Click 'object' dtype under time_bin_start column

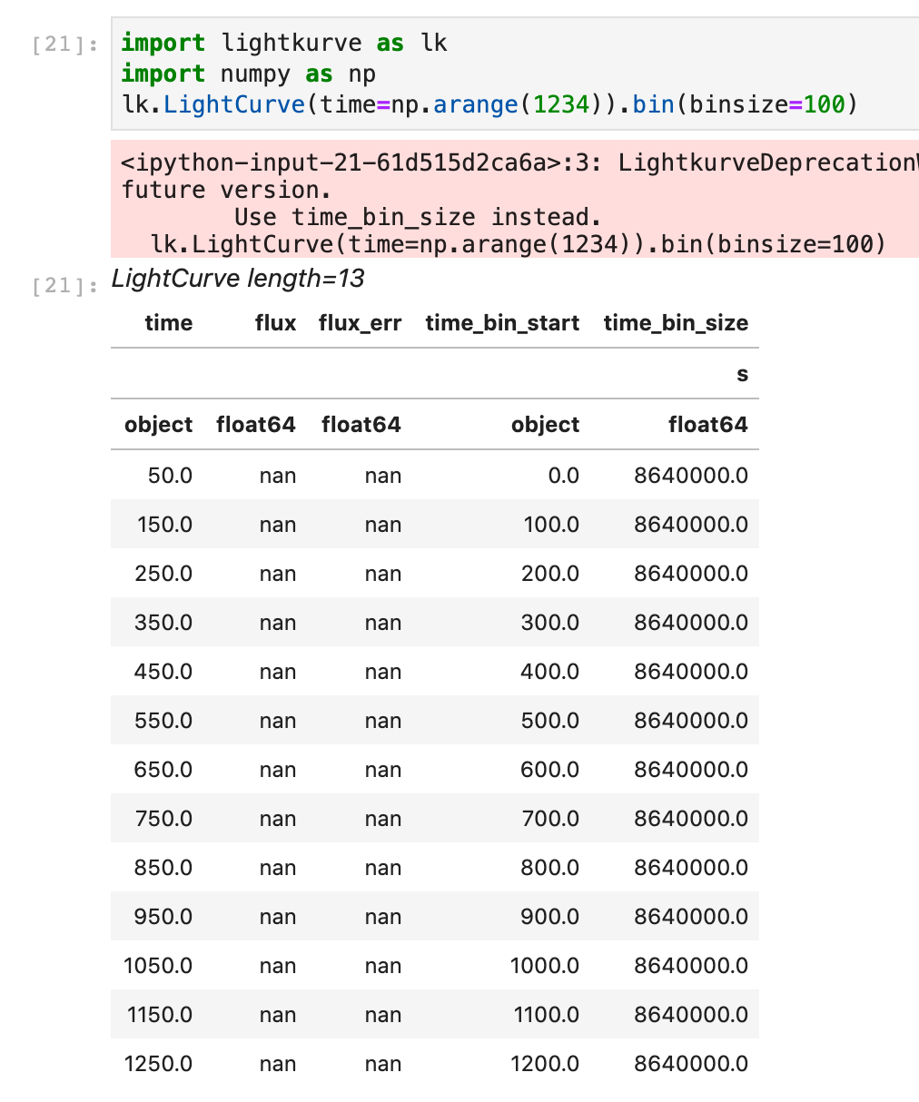(546, 425)
